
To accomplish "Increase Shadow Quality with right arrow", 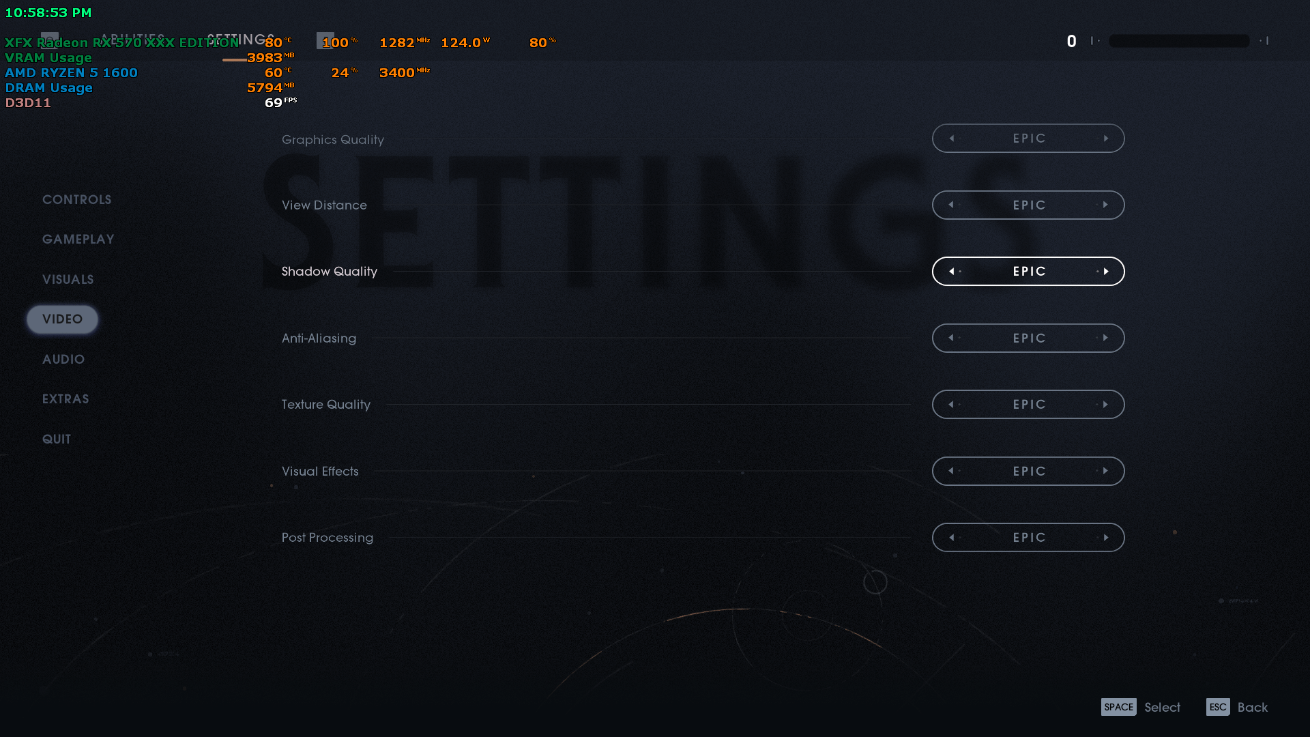I will [x=1106, y=272].
